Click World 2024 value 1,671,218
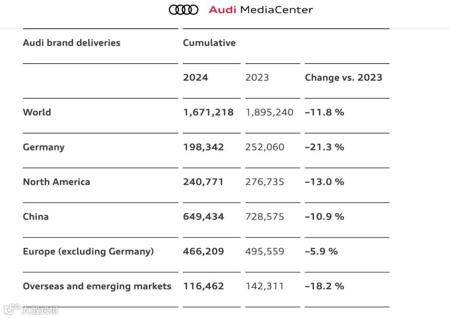450x318 pixels. pyautogui.click(x=208, y=112)
